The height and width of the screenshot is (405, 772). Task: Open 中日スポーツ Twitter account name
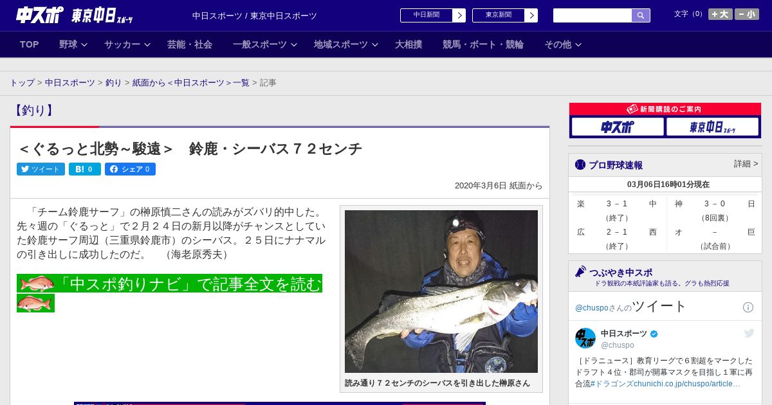click(625, 334)
